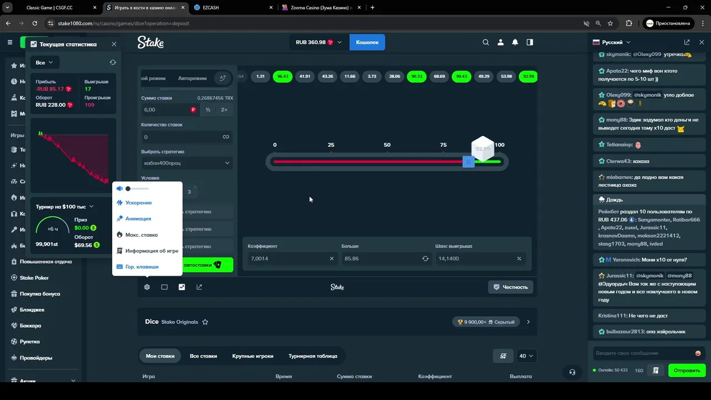Click Коэффициент field 7,0014
Viewport: 711px width, 400px height.
point(293,258)
